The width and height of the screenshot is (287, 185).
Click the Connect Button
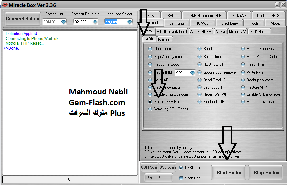click(x=23, y=19)
